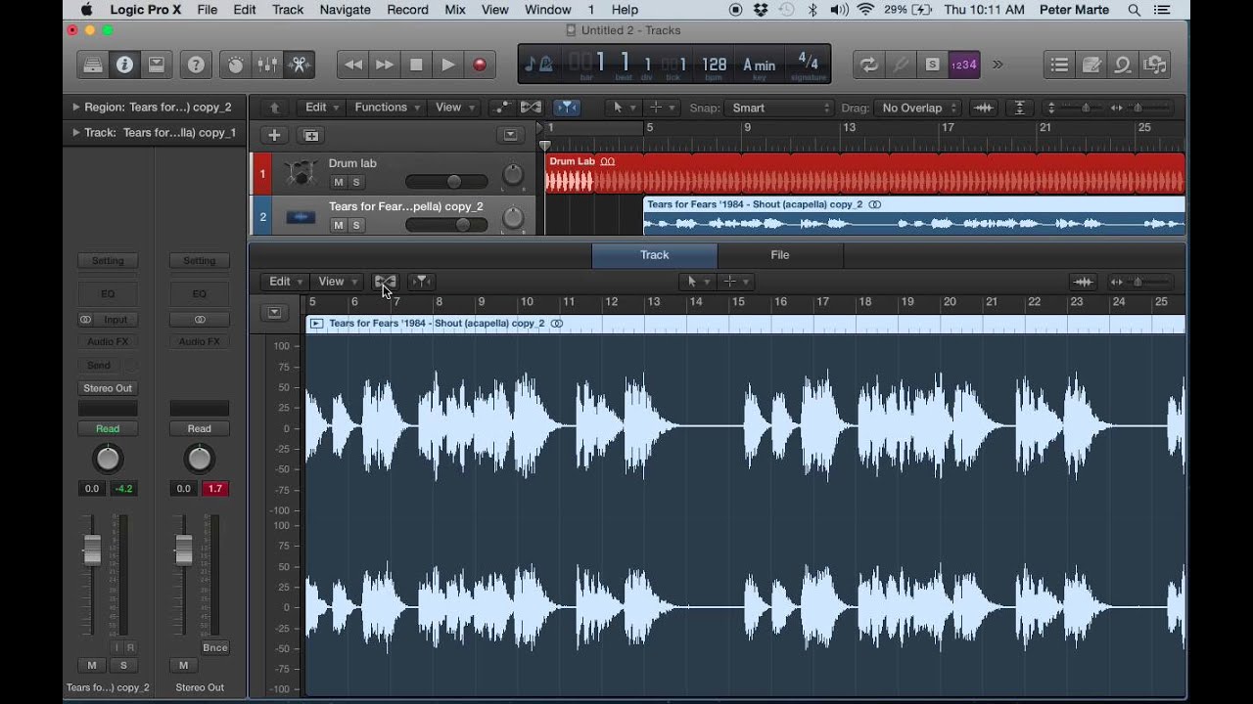Click the duplicate track icon
The image size is (1253, 704).
(x=311, y=135)
